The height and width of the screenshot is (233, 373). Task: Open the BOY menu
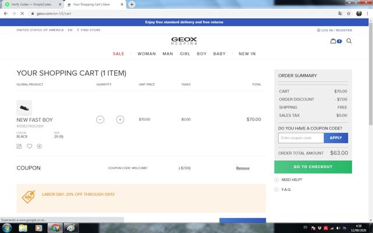202,54
